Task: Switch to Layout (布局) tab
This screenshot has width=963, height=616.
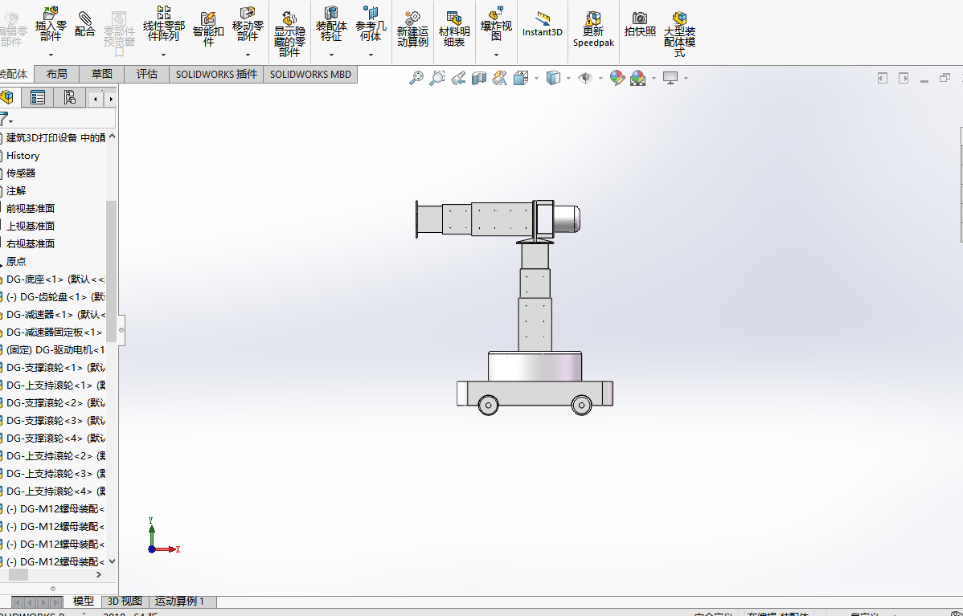Action: click(x=56, y=74)
